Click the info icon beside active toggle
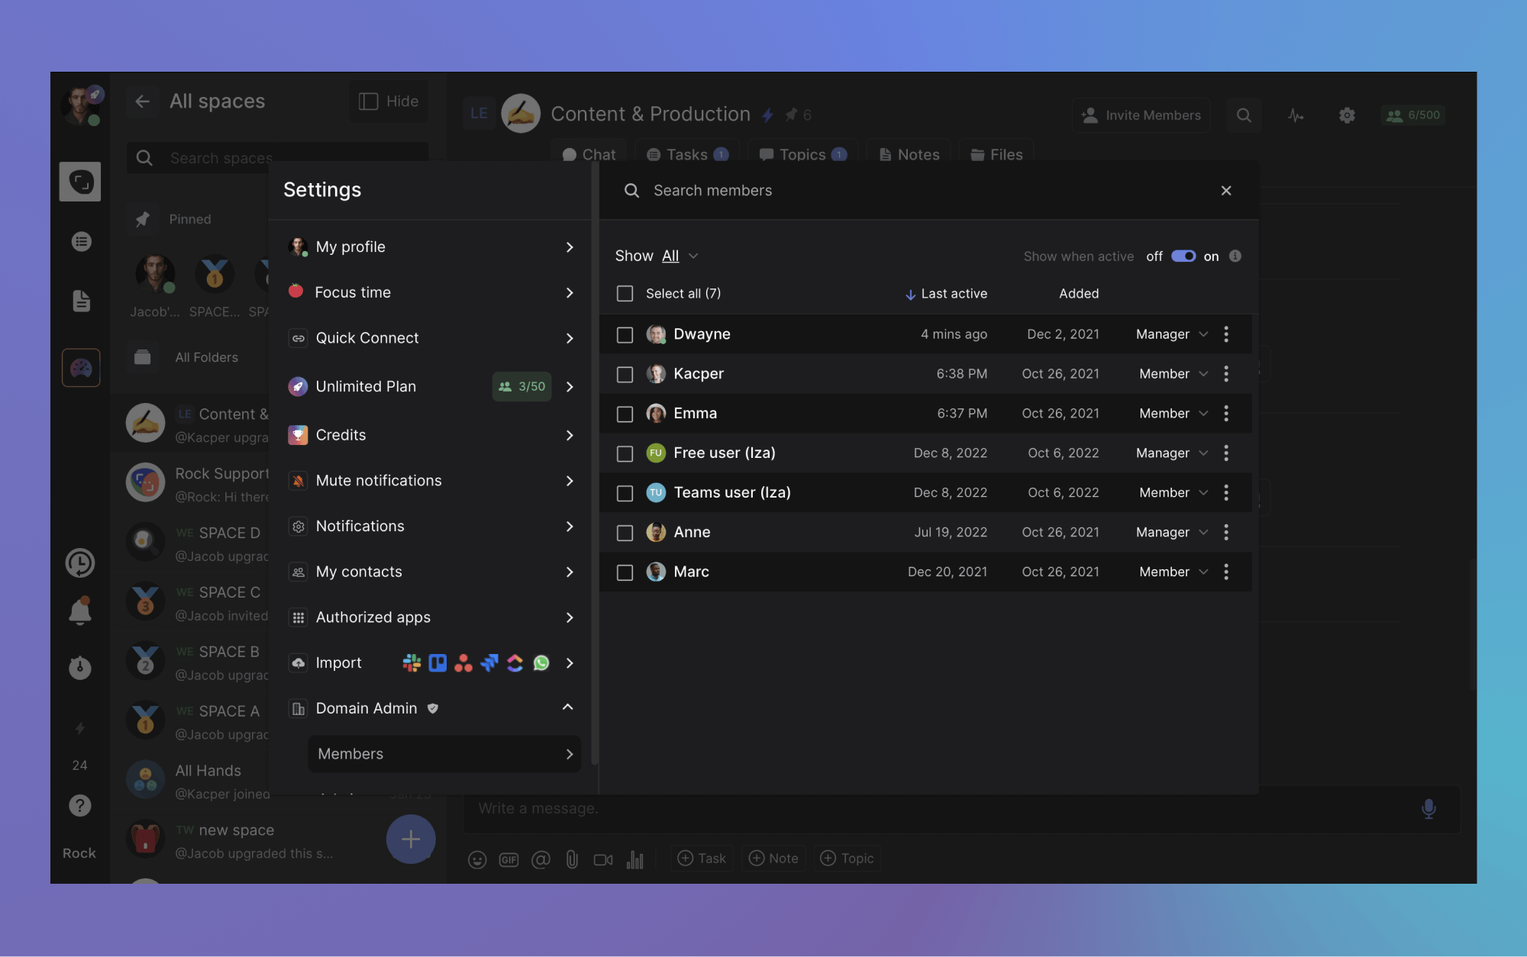This screenshot has width=1527, height=957. tap(1235, 256)
